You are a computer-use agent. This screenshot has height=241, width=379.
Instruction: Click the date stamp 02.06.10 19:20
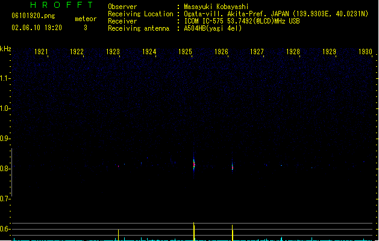point(37,28)
